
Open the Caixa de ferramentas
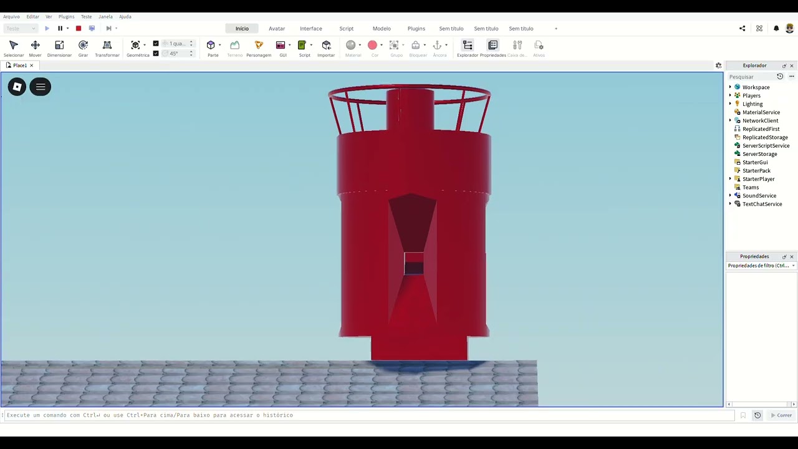pyautogui.click(x=517, y=49)
